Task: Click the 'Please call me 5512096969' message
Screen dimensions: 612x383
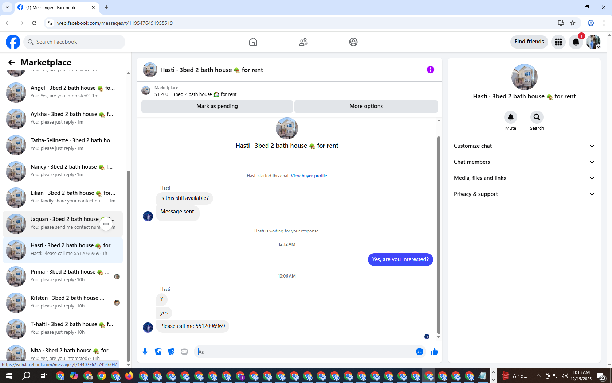Action: (193, 326)
